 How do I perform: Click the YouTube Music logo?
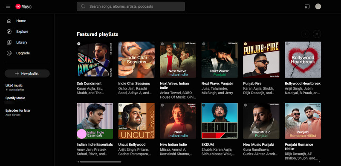coord(23,6)
